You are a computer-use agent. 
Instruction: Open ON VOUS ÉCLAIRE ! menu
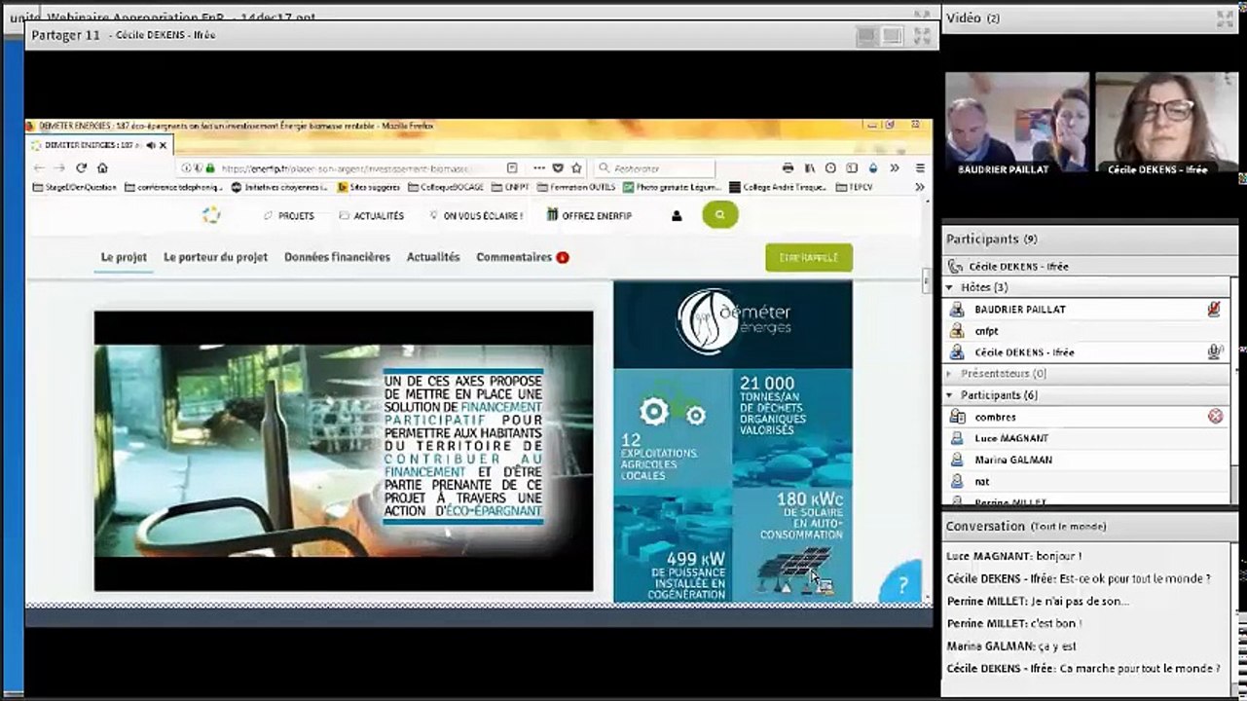pos(475,216)
